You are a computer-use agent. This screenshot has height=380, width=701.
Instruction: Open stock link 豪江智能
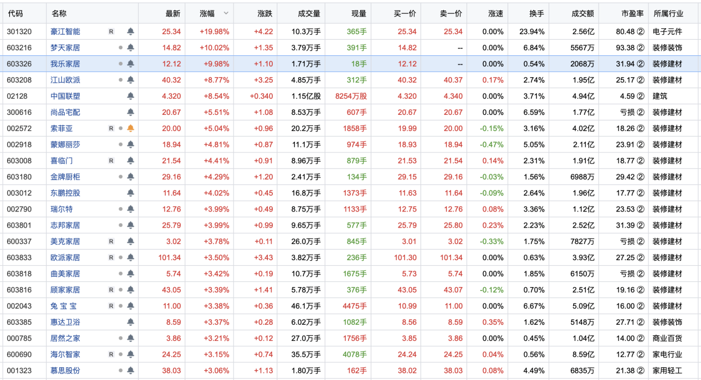point(65,31)
